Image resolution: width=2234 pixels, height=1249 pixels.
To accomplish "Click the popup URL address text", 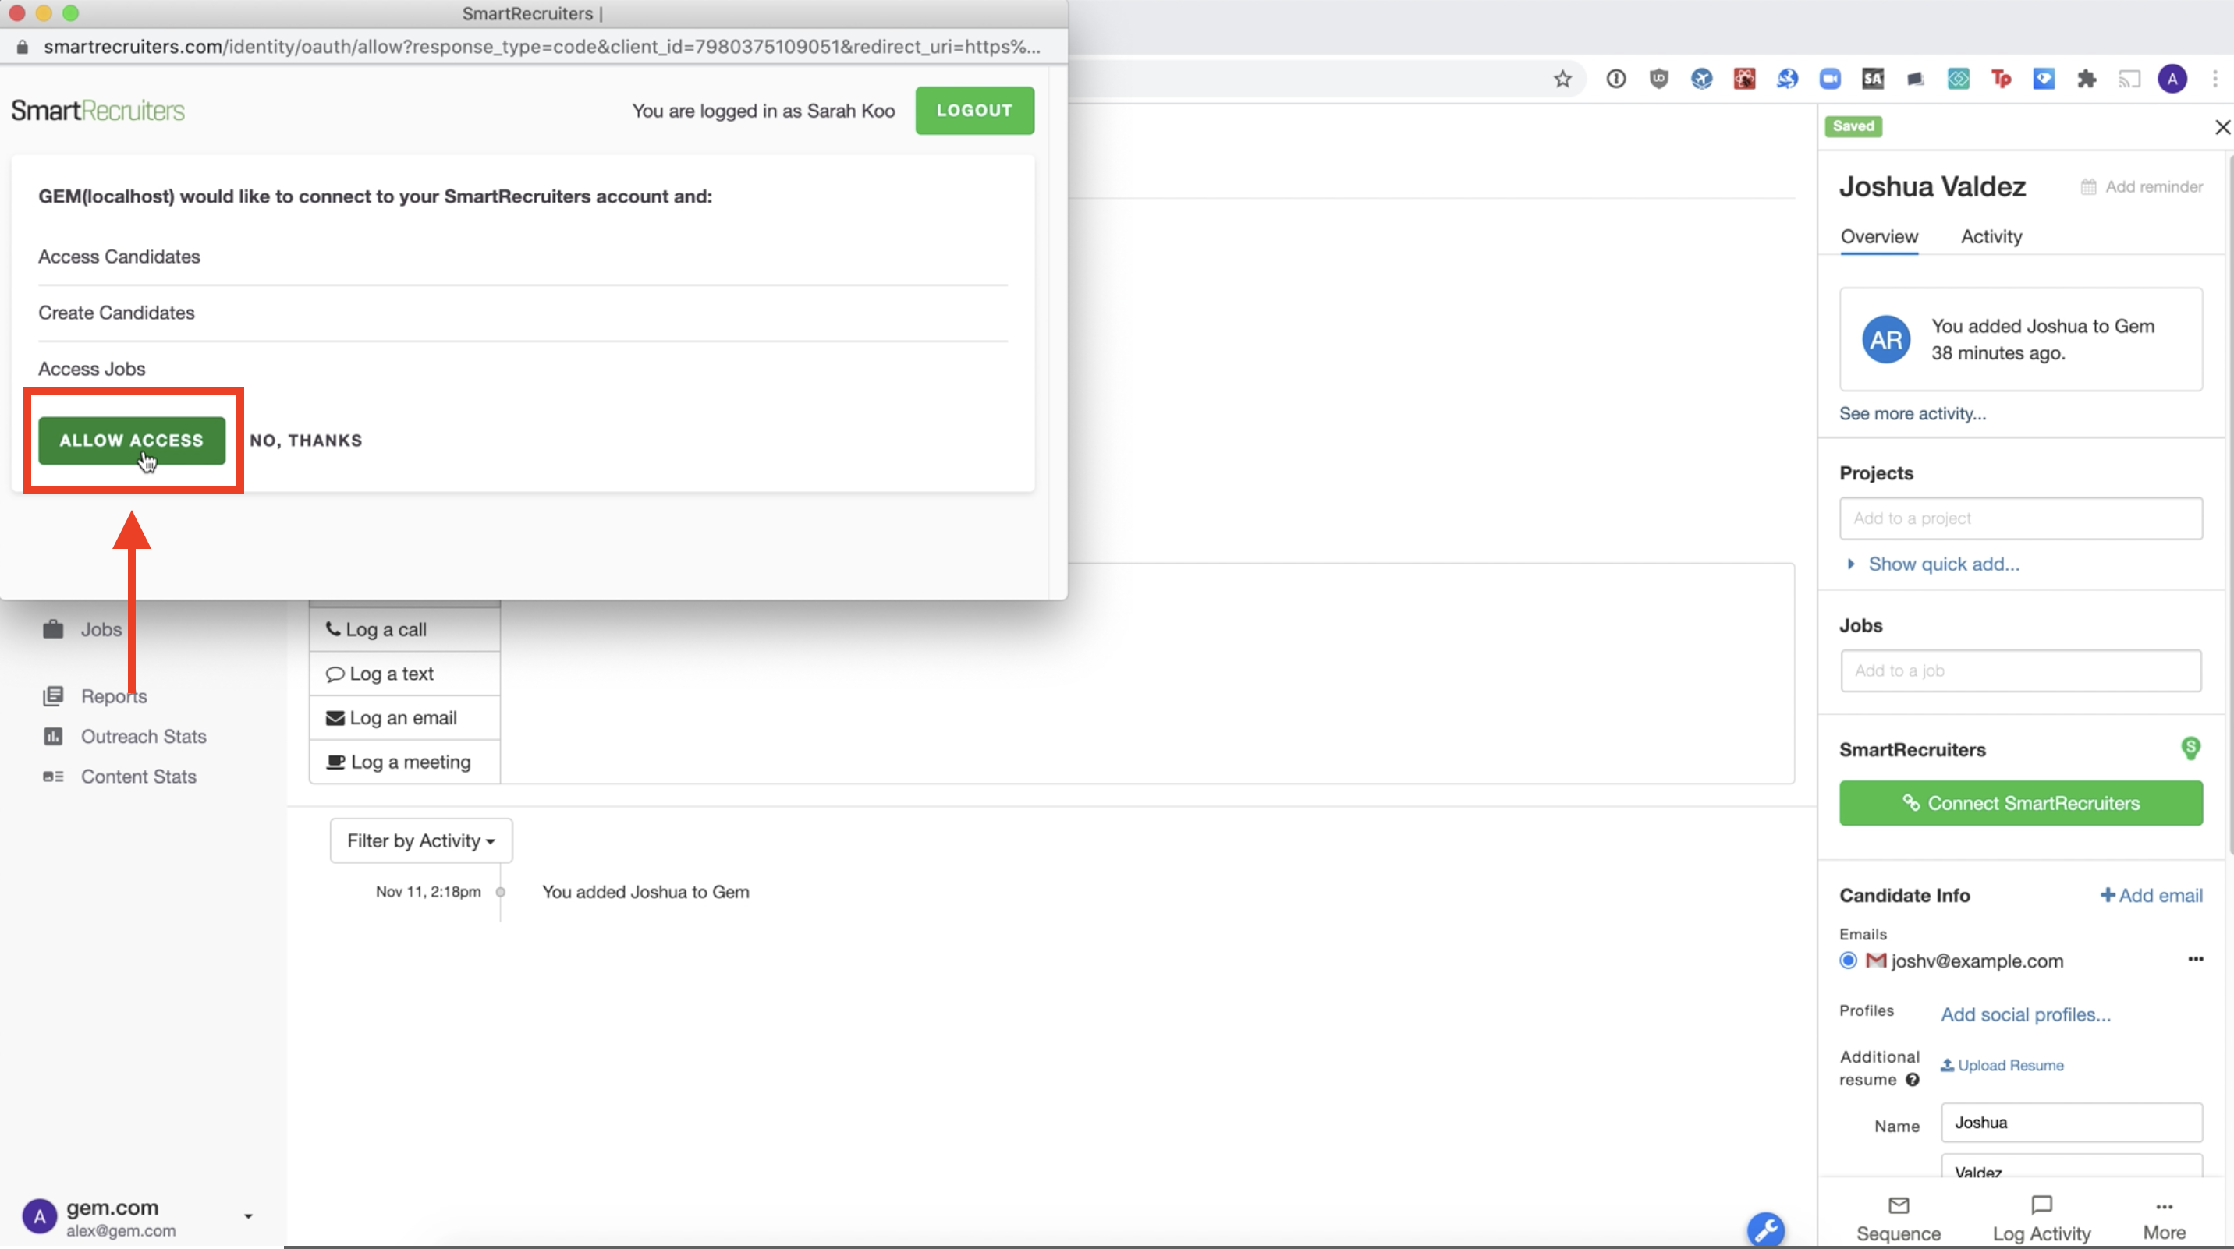I will pyautogui.click(x=542, y=47).
